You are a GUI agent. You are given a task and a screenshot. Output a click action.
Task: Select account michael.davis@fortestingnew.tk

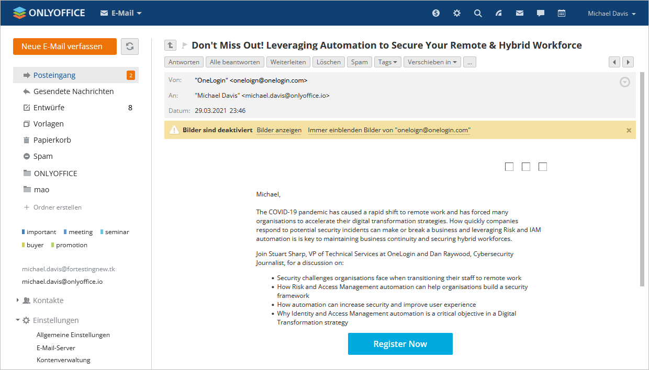pos(69,269)
